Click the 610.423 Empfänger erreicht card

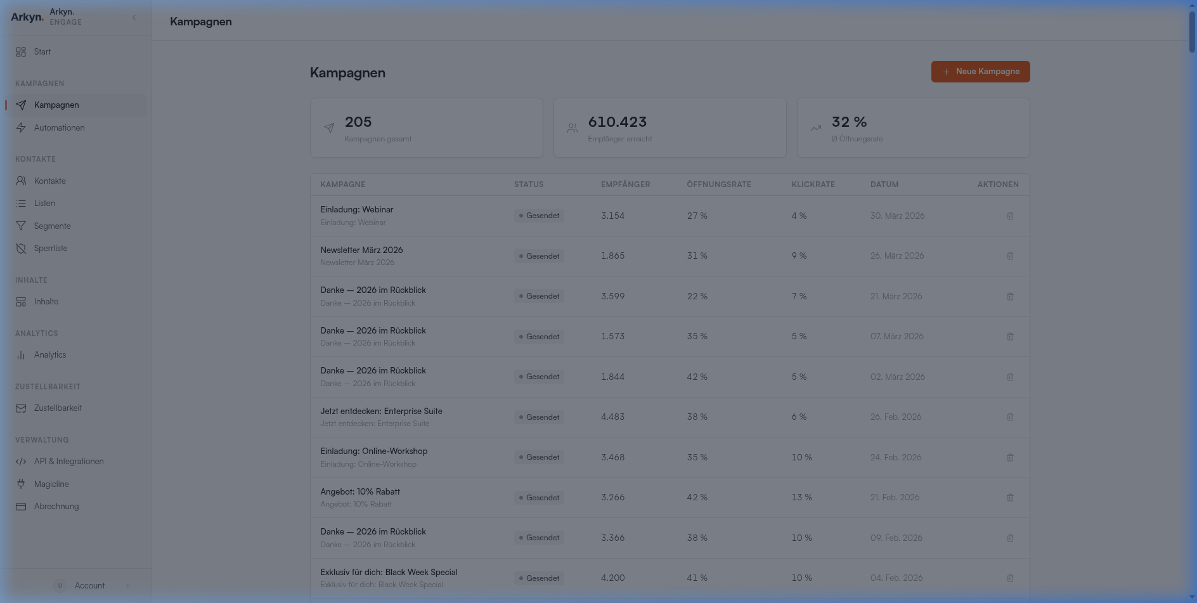tap(670, 128)
